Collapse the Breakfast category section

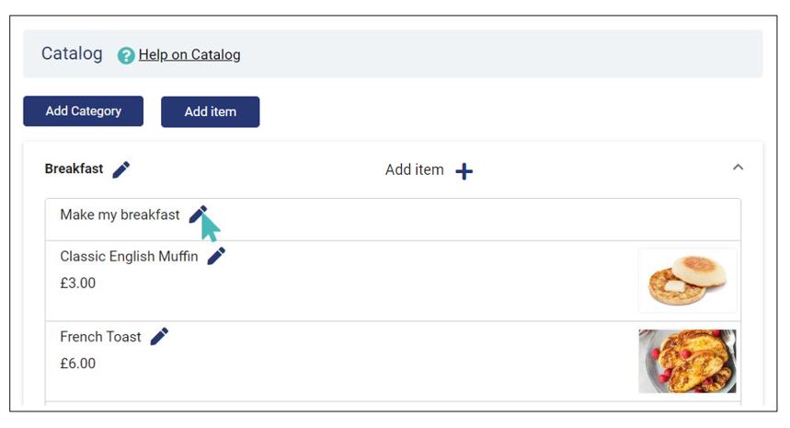click(738, 168)
